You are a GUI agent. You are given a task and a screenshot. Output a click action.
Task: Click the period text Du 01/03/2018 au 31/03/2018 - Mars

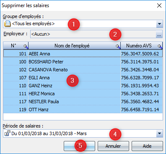49,133
